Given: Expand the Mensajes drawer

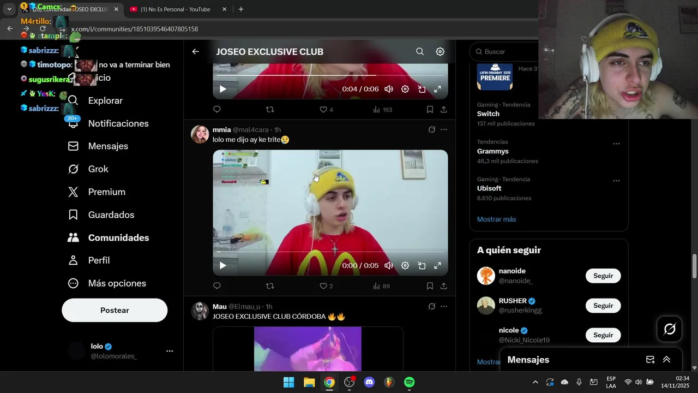Looking at the screenshot, I should (666, 360).
